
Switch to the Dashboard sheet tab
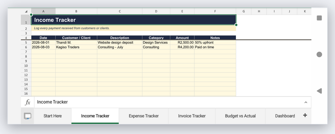pos(285,116)
